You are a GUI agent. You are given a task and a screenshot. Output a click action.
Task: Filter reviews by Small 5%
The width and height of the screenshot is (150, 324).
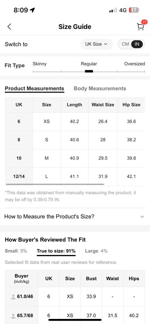tap(16, 251)
